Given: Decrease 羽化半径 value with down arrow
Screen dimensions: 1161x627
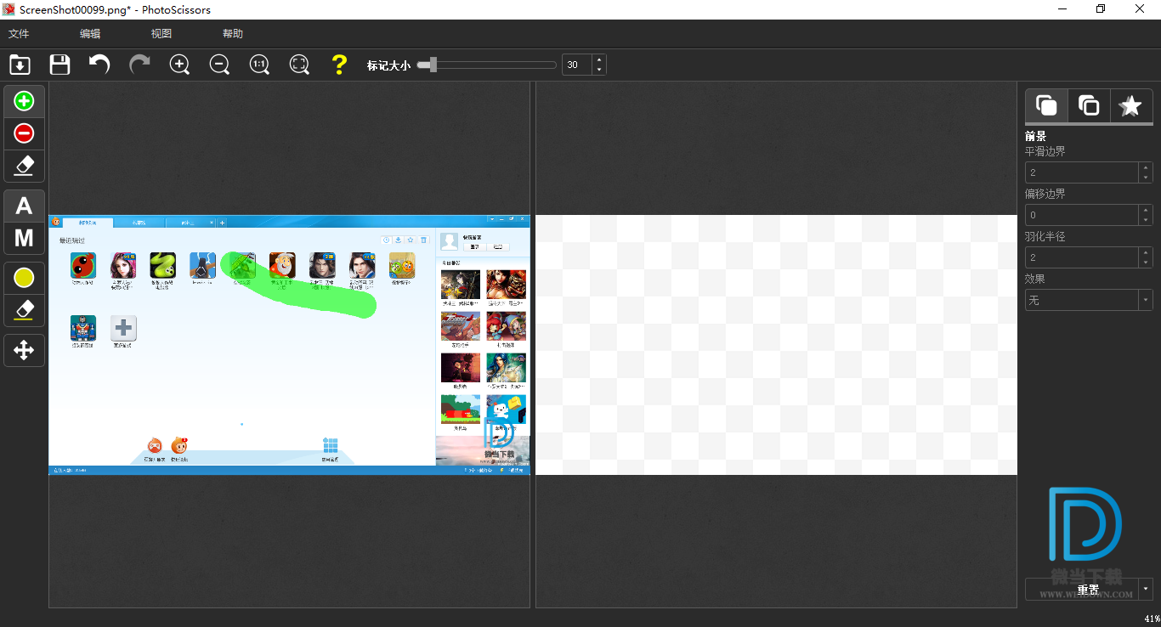Looking at the screenshot, I should tap(1146, 263).
